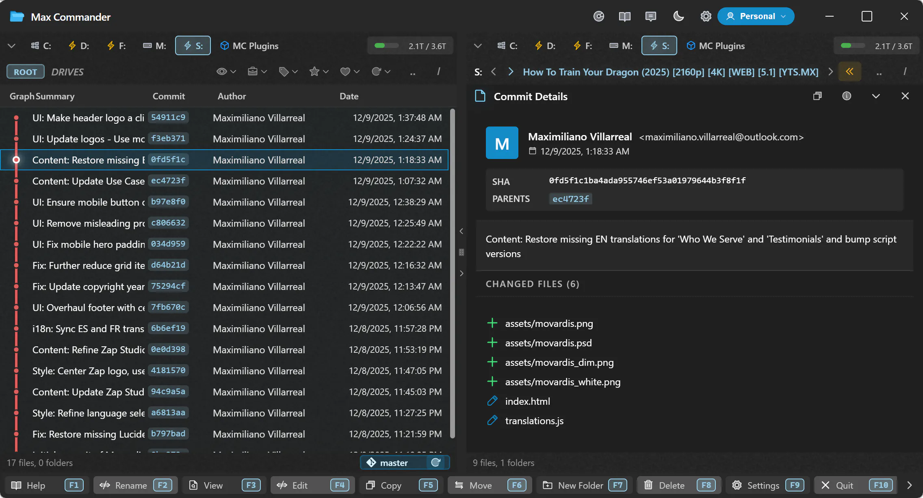The image size is (923, 498).
Task: Open the book documentation icon in title bar
Action: point(624,16)
